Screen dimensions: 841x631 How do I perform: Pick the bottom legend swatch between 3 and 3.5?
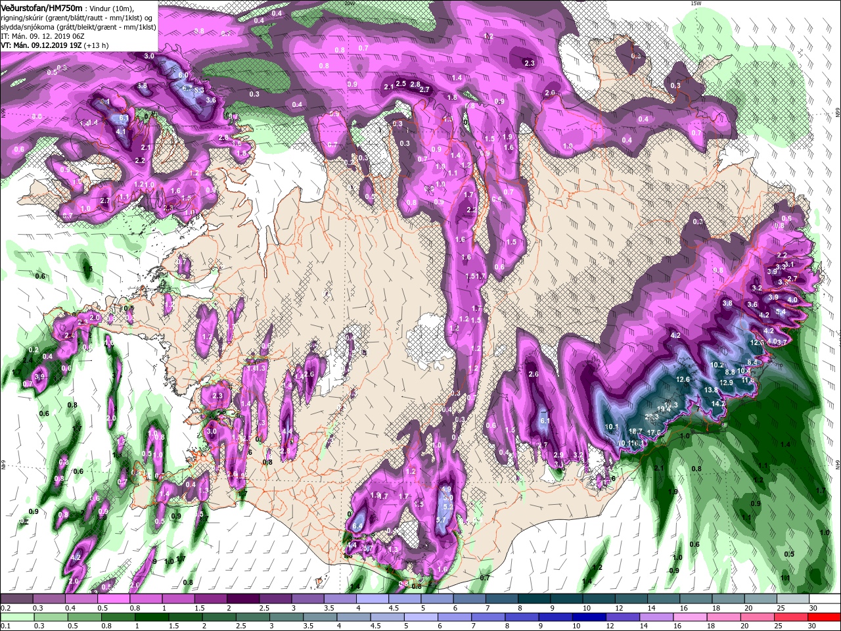click(x=286, y=617)
